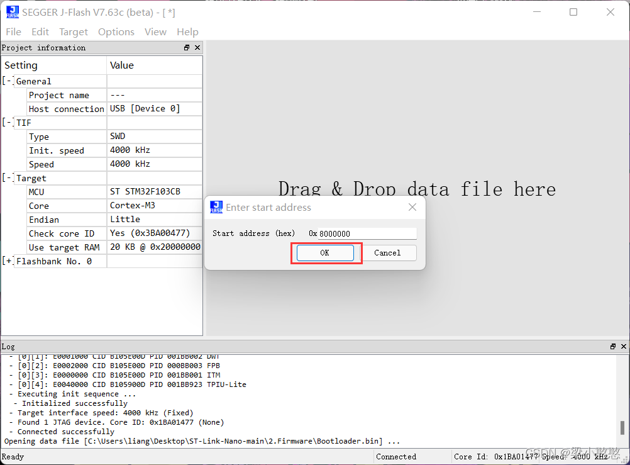Viewport: 630px width, 465px height.
Task: Select the Init. speed row
Action: pos(114,150)
